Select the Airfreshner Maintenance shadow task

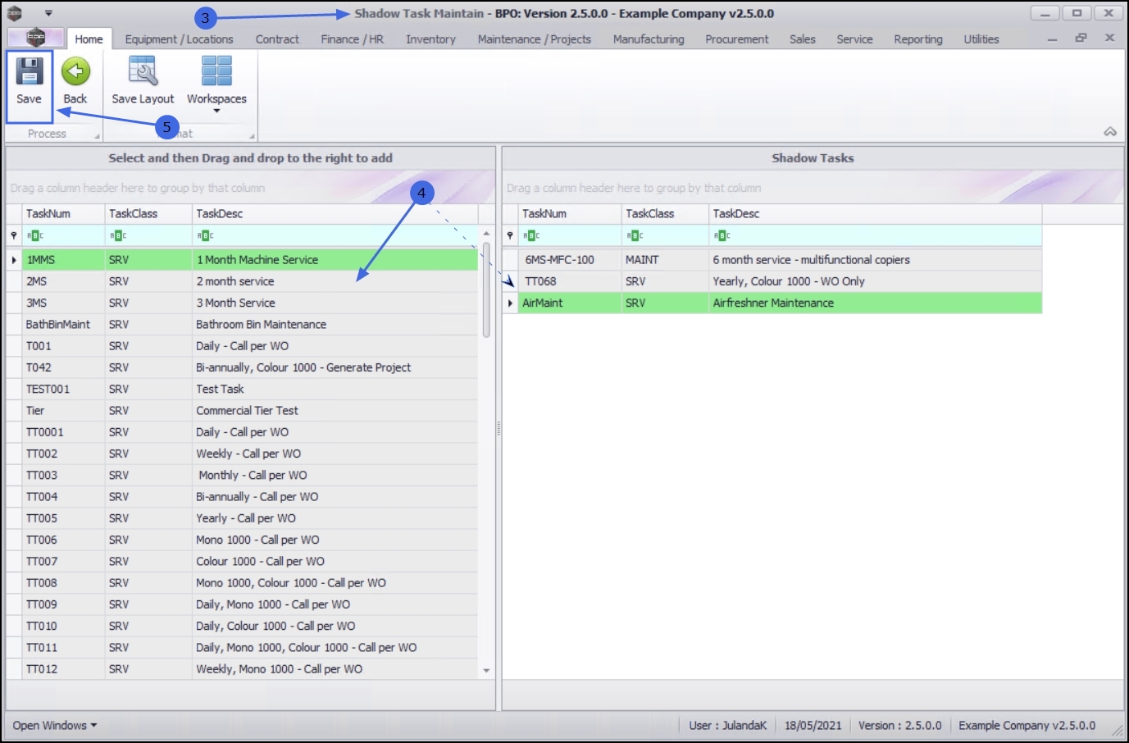click(772, 303)
